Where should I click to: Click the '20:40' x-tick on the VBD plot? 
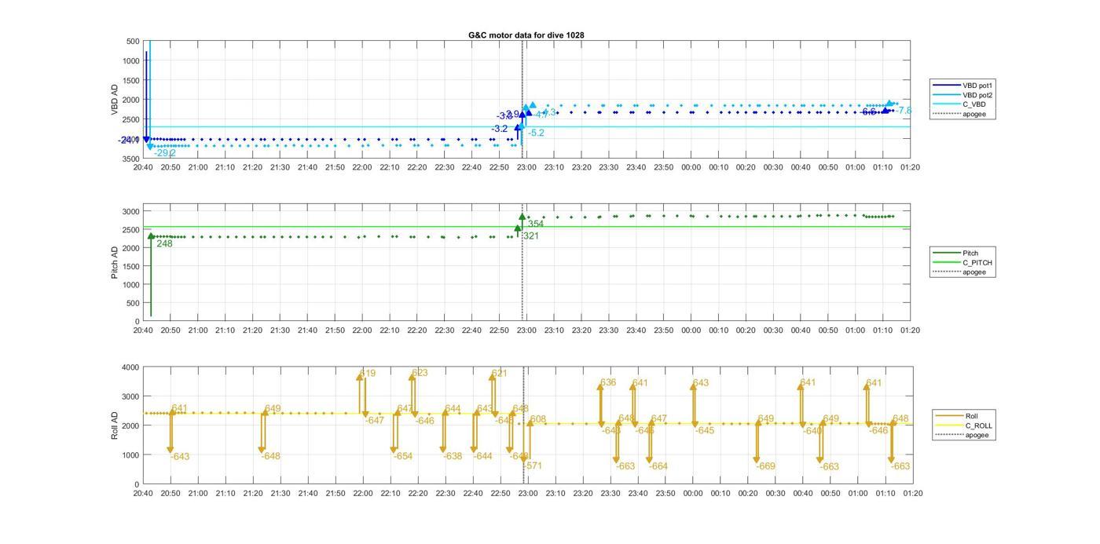[143, 167]
